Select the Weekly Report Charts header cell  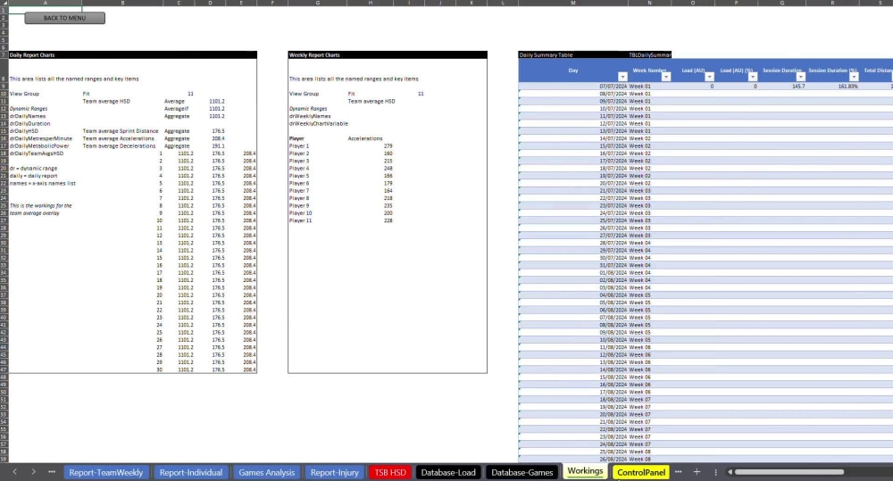point(314,55)
